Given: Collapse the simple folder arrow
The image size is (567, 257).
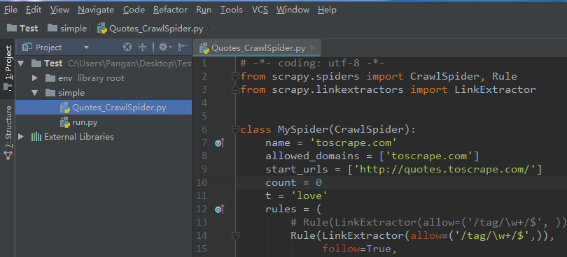Looking at the screenshot, I should pos(35,93).
